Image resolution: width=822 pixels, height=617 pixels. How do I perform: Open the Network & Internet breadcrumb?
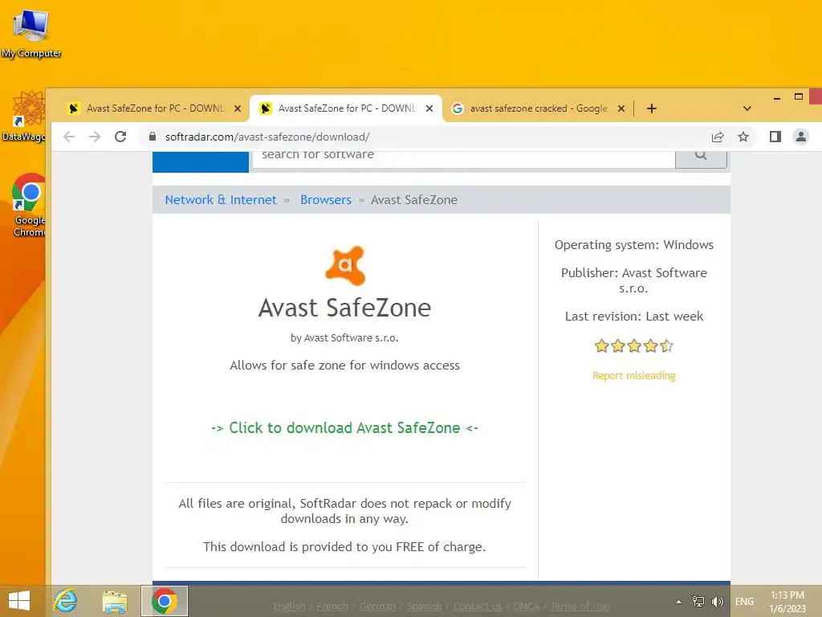[x=221, y=200]
